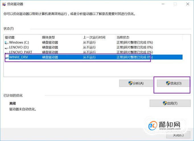Image resolution: width=194 pixels, height=141 pixels.
Task: Select the WINRE_DRV drive row
Action: pos(93,57)
